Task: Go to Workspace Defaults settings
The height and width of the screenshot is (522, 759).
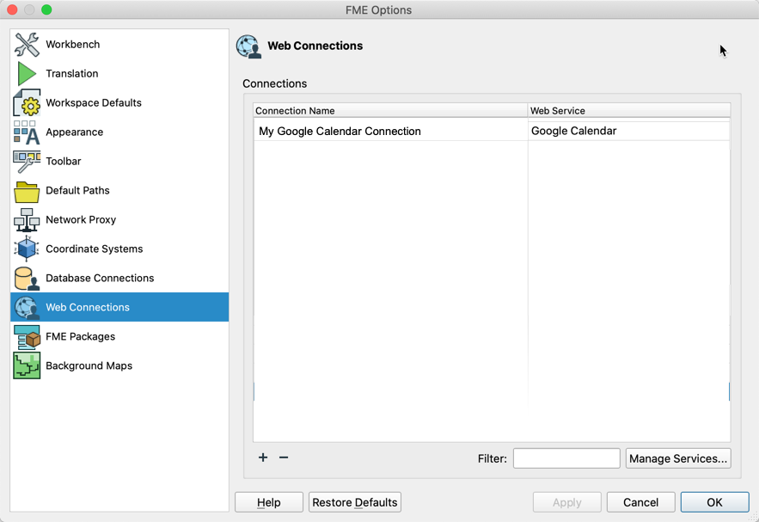Action: click(119, 102)
